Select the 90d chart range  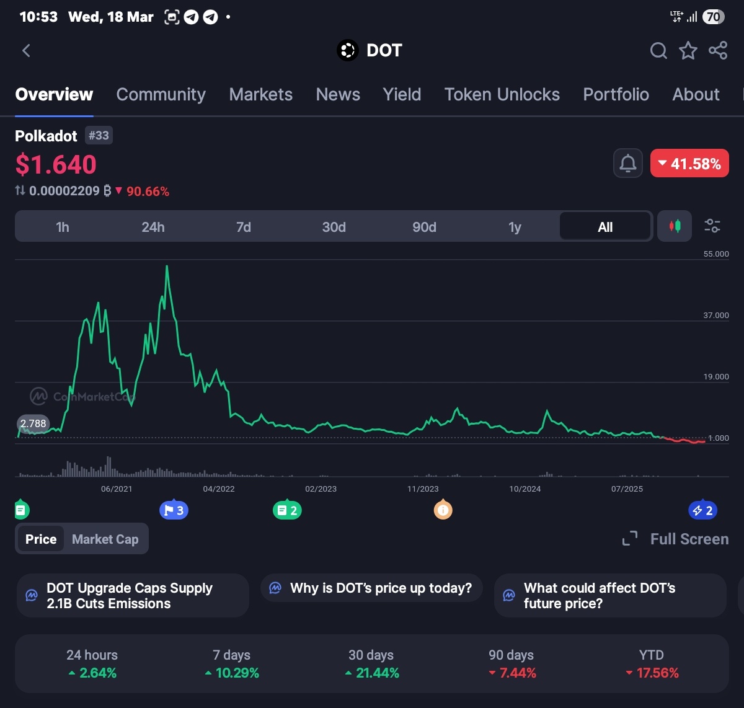click(x=425, y=227)
